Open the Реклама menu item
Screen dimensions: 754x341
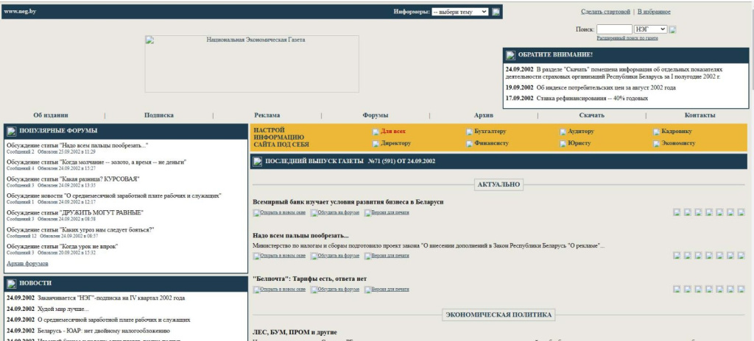click(x=267, y=115)
